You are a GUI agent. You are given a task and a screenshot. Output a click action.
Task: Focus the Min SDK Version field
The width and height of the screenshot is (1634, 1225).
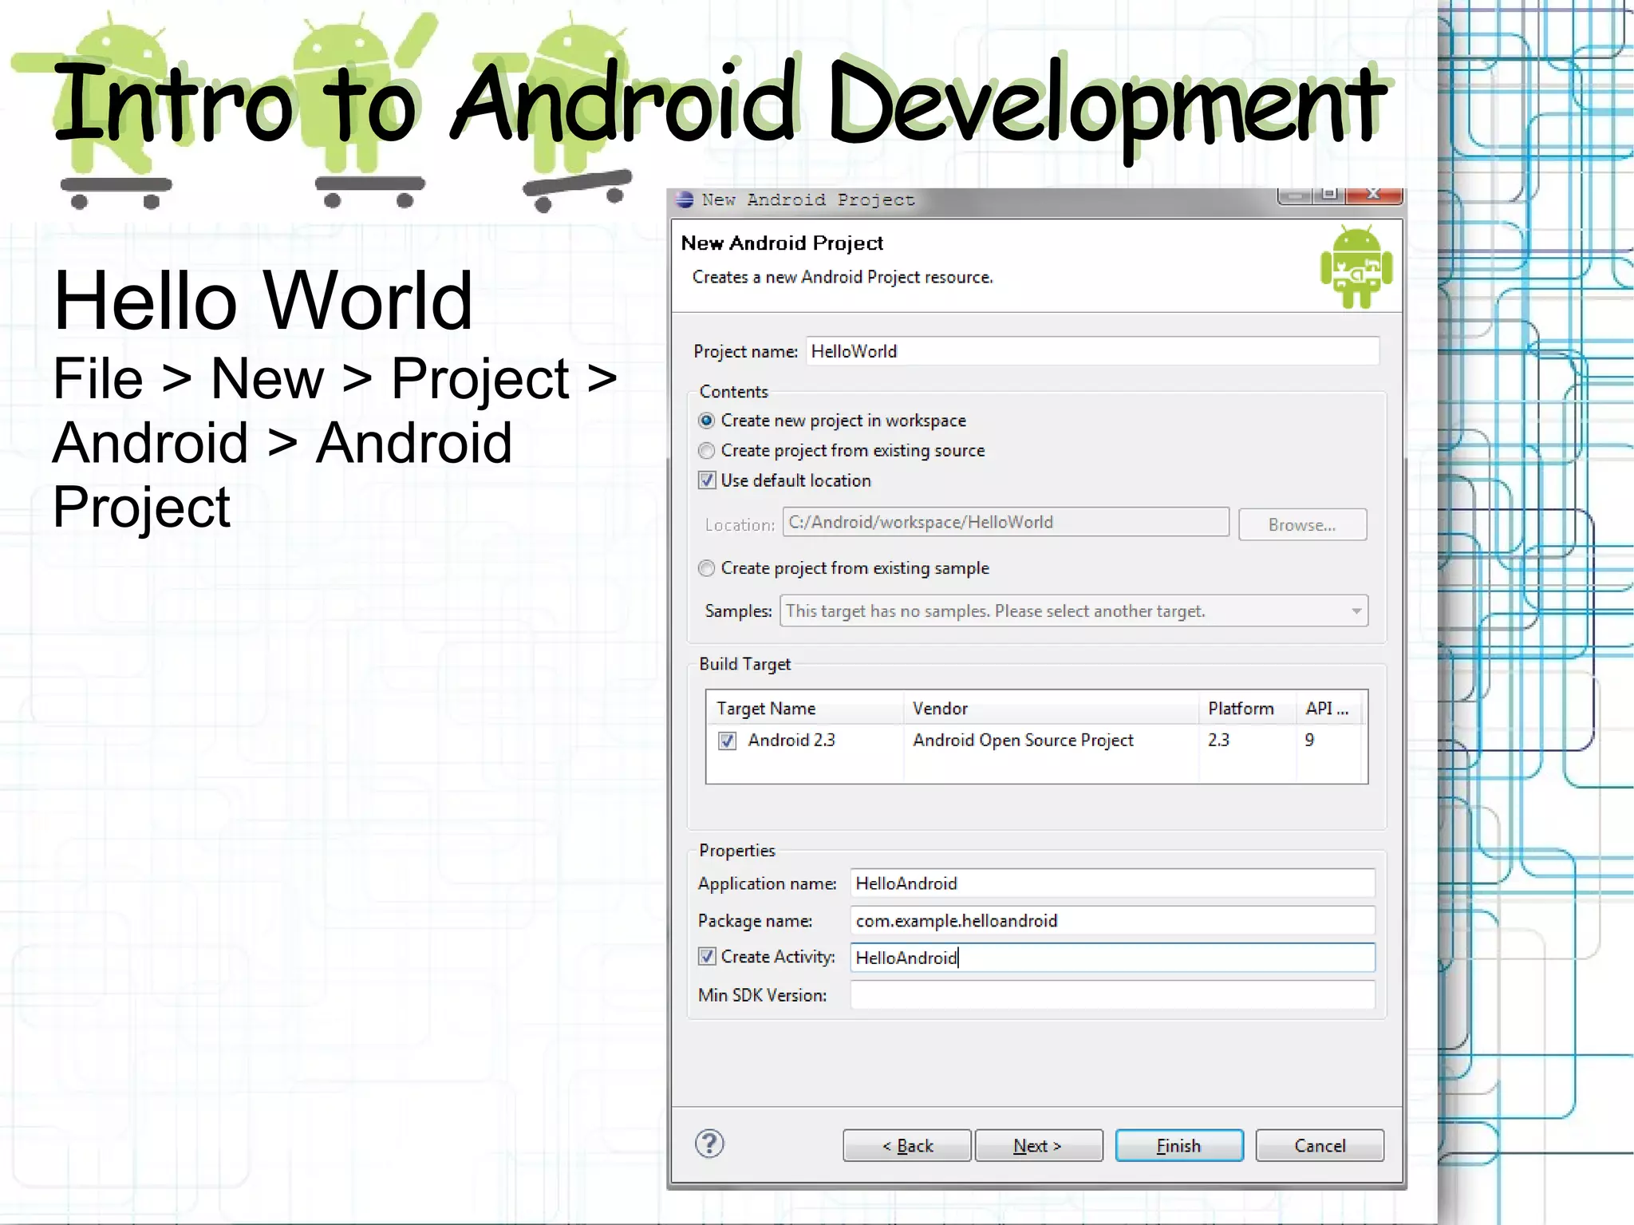pos(1112,994)
